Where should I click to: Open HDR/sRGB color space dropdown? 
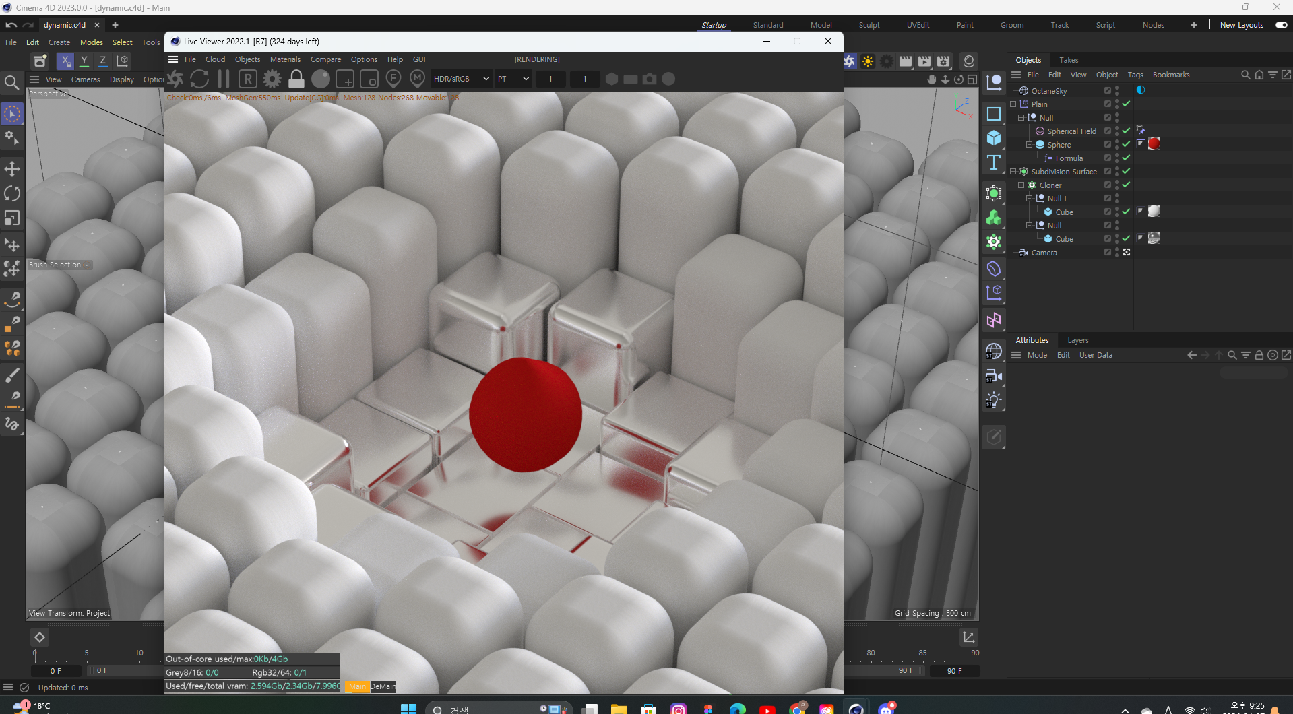460,79
